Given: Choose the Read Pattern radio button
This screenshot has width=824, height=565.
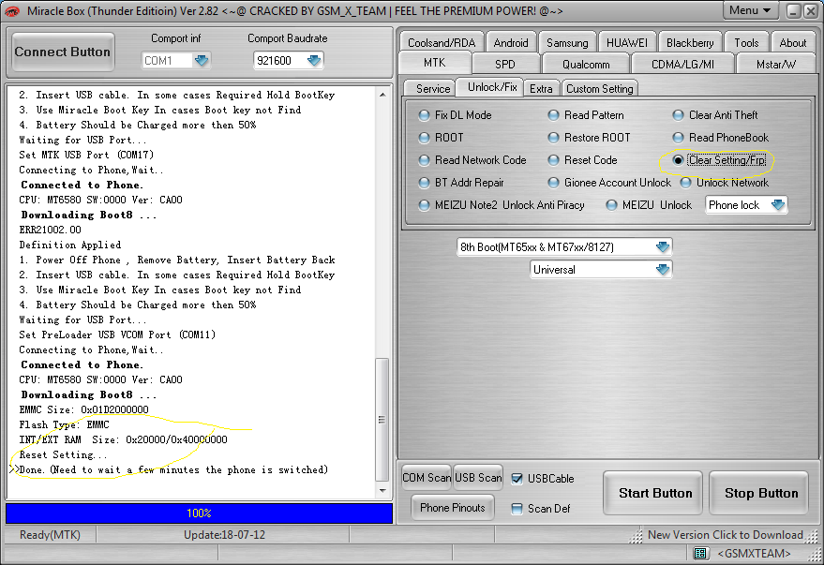Looking at the screenshot, I should click(x=553, y=115).
